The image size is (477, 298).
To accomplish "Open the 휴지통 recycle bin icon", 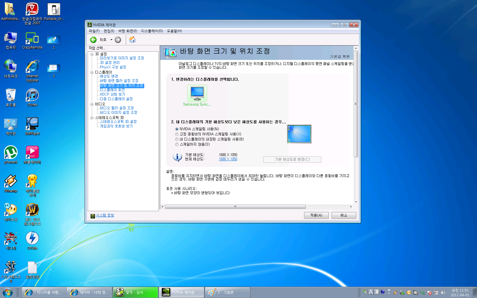I will pyautogui.click(x=11, y=98).
